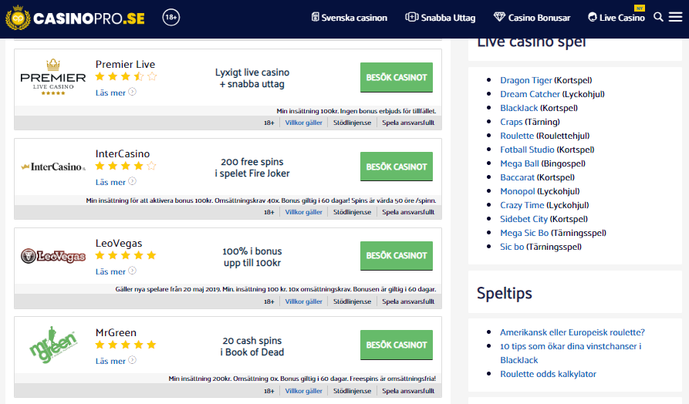The image size is (689, 404).
Task: Click the Speltips heading
Action: coord(505,293)
